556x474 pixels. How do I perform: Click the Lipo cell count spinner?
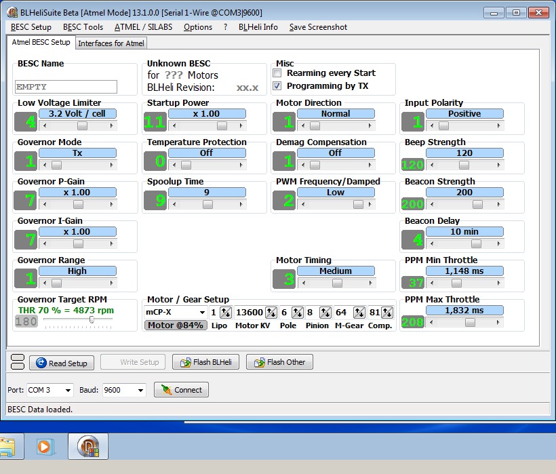click(x=226, y=313)
